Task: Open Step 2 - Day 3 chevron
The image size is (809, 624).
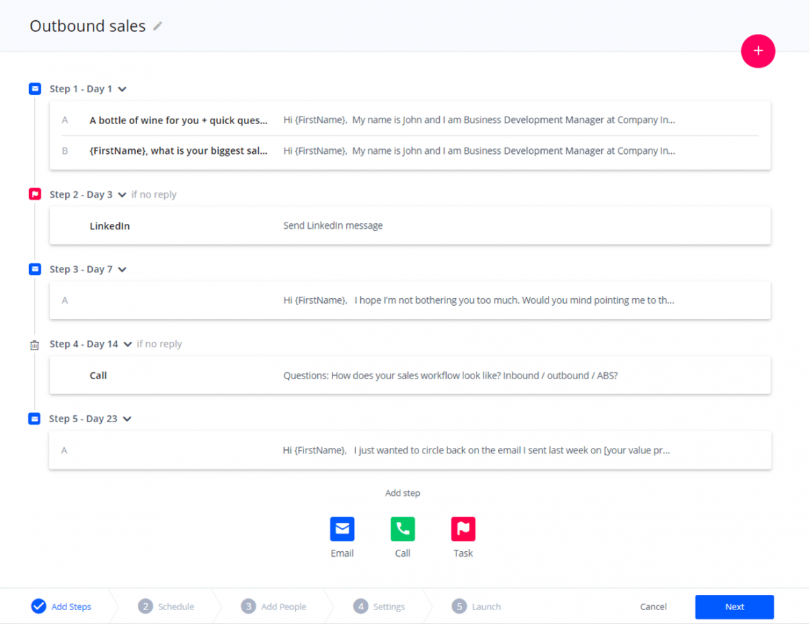Action: (123, 195)
